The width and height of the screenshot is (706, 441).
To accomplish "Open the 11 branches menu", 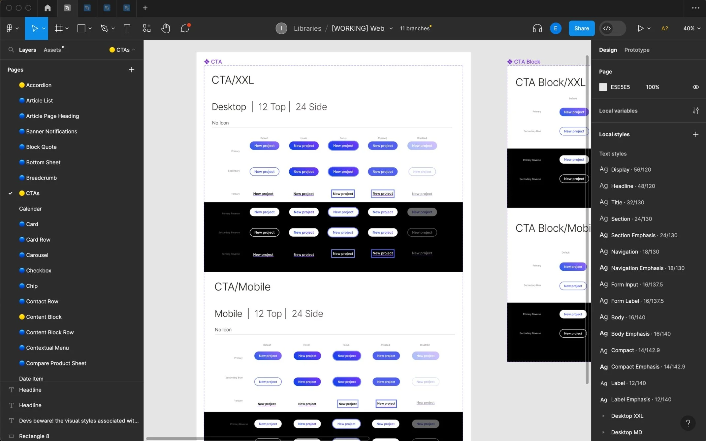I will click(415, 28).
